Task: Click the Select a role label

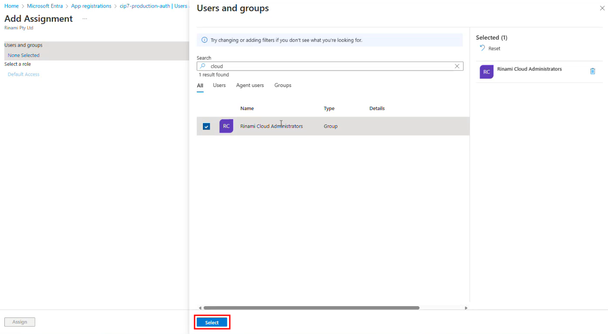Action: pyautogui.click(x=17, y=64)
